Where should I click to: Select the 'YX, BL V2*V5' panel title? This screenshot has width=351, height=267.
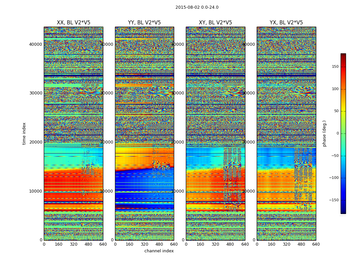pyautogui.click(x=286, y=23)
